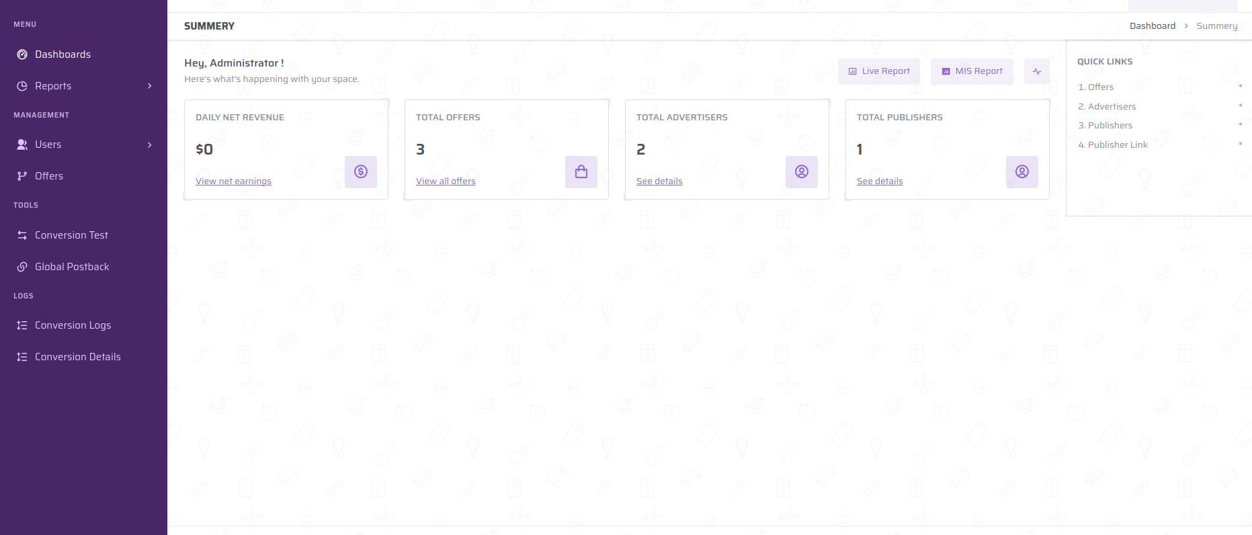Click the dollar icon in Daily Net Revenue card
This screenshot has width=1252, height=535.
[361, 172]
